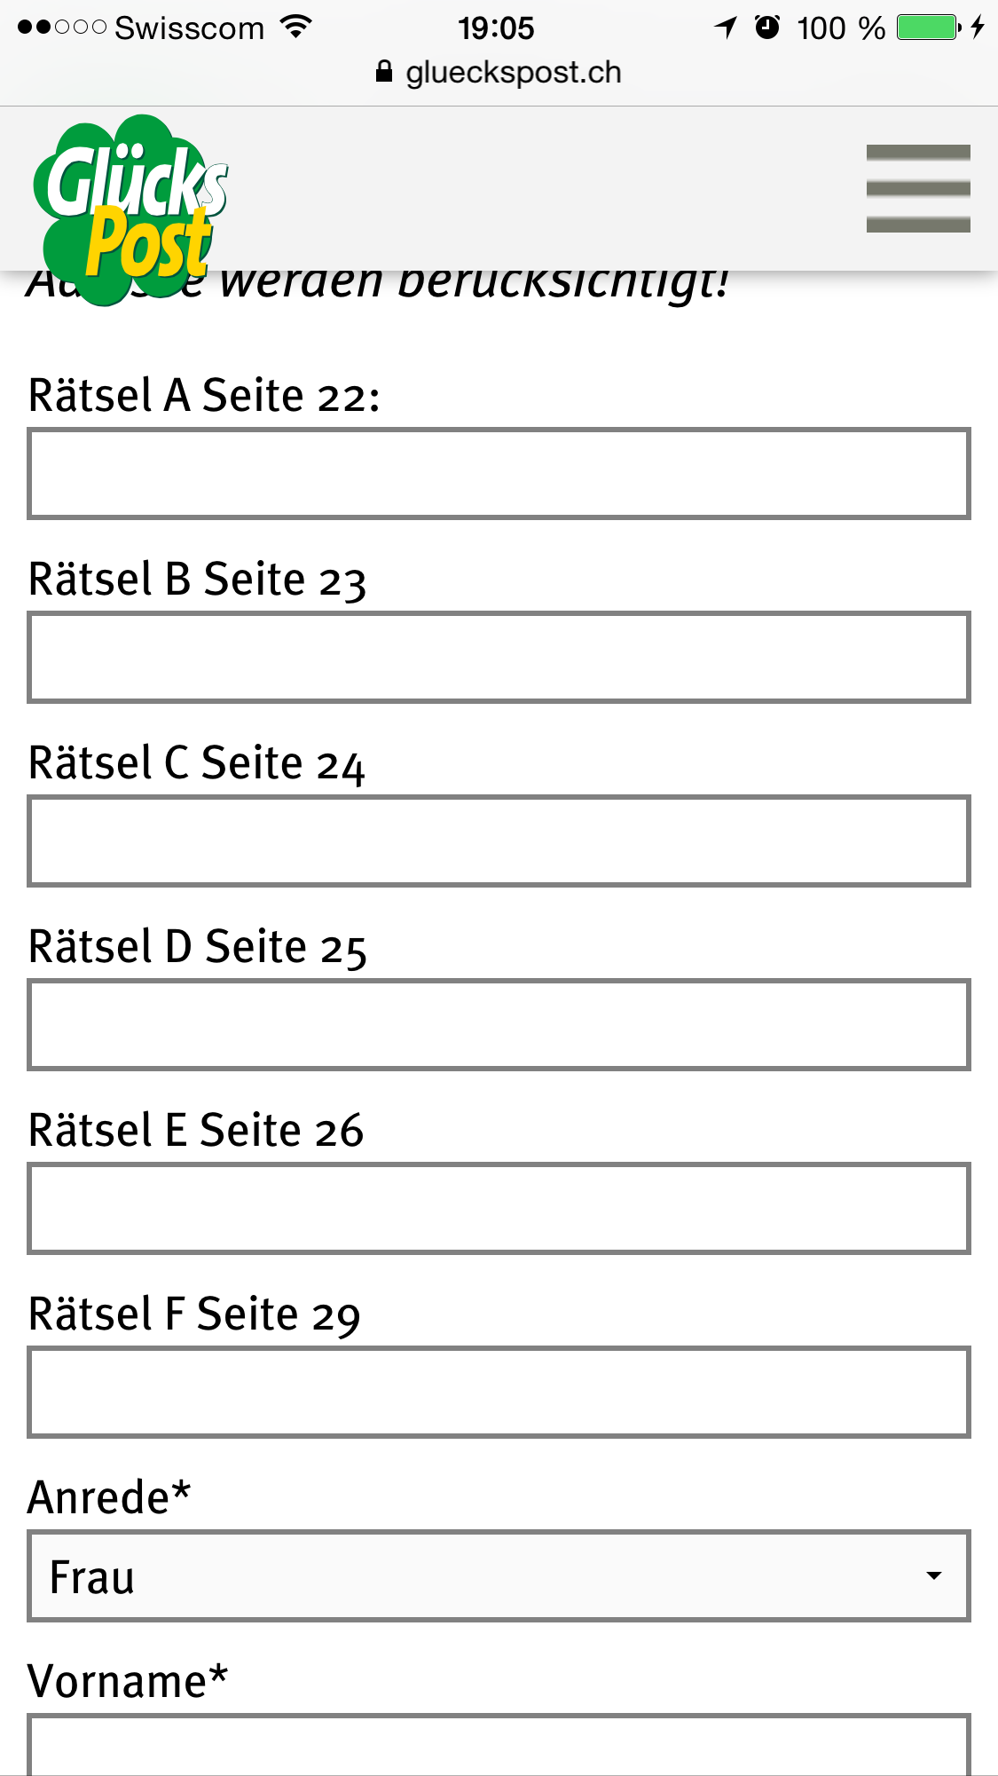The height and width of the screenshot is (1776, 998).
Task: Focus the Rätsel C Seite 24 field
Action: 499,841
